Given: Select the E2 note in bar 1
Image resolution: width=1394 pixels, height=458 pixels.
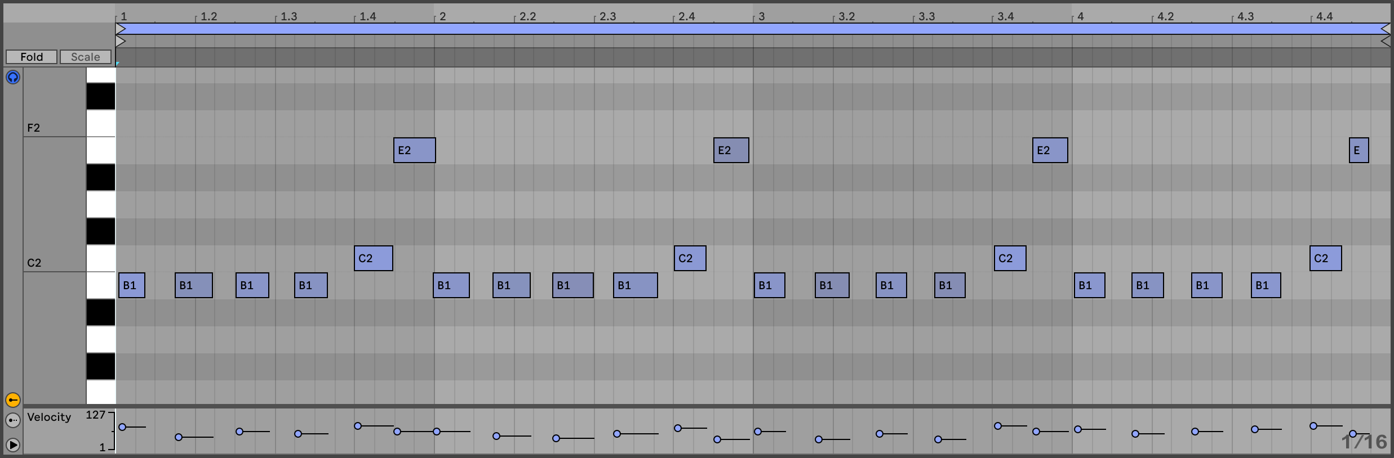Looking at the screenshot, I should [415, 150].
